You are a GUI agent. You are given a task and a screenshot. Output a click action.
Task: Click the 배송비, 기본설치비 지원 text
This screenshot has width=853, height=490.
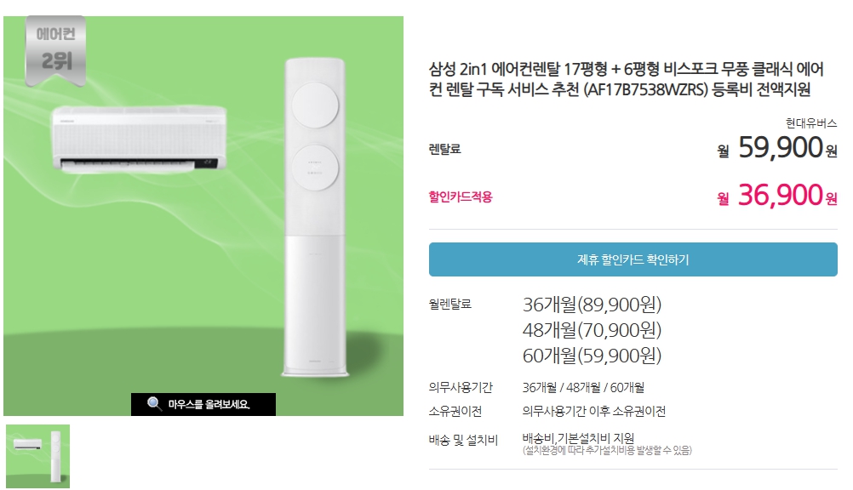[x=578, y=437]
